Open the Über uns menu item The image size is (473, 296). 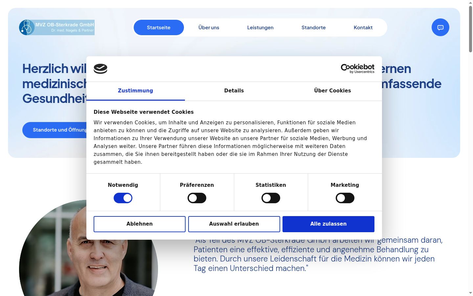click(x=209, y=27)
